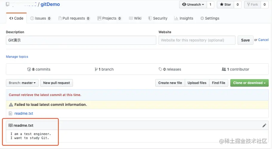The image size is (272, 149).
Task: View the Insights tab
Action: [x=184, y=18]
